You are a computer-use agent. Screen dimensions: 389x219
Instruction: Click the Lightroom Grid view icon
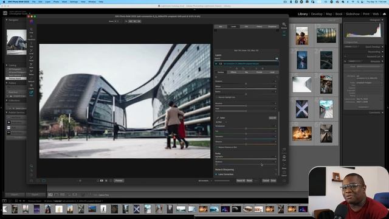pos(50,195)
